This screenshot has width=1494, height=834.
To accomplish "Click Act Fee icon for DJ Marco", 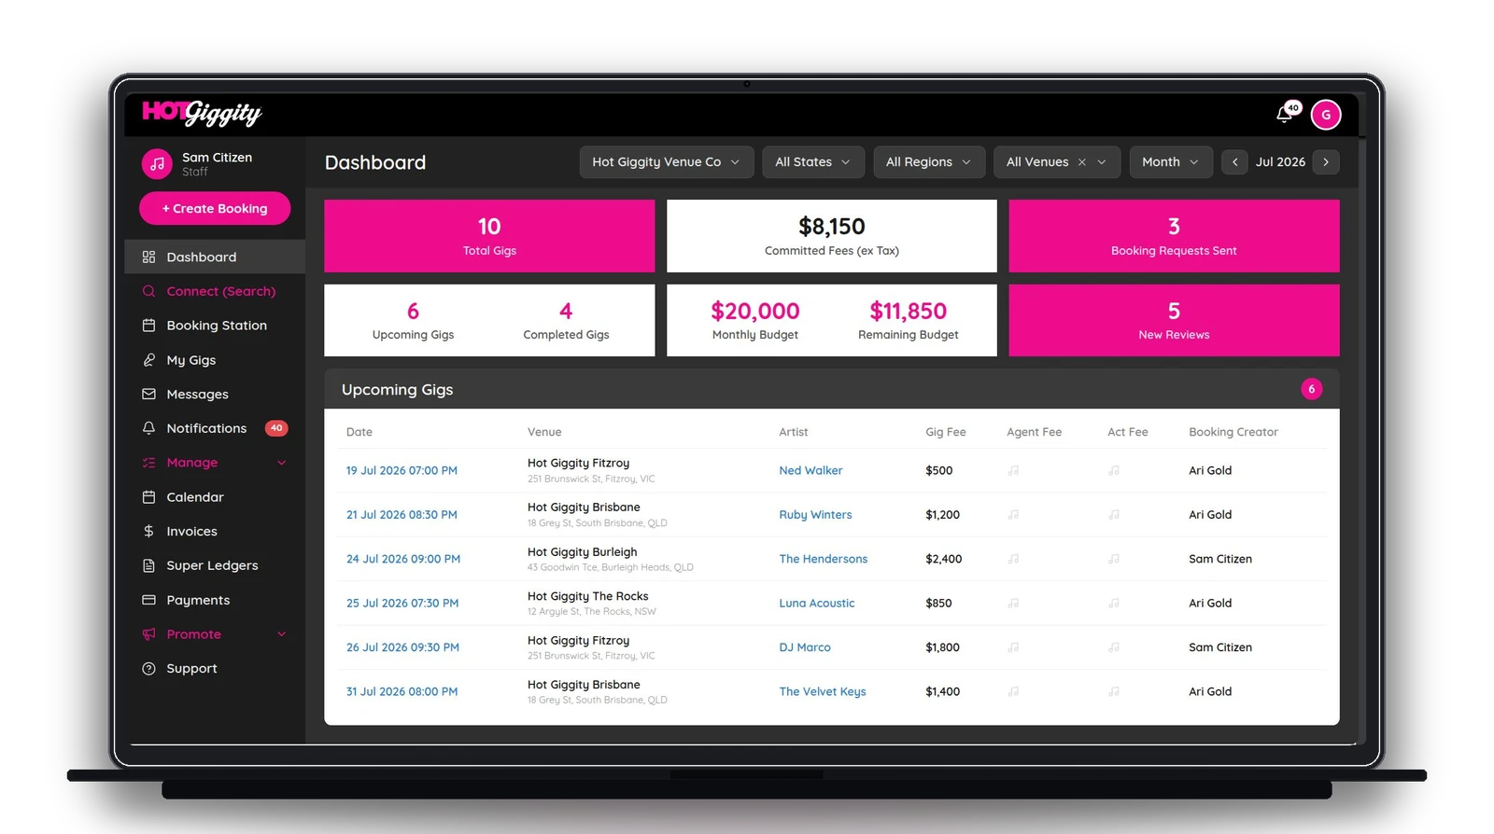I will pos(1113,647).
